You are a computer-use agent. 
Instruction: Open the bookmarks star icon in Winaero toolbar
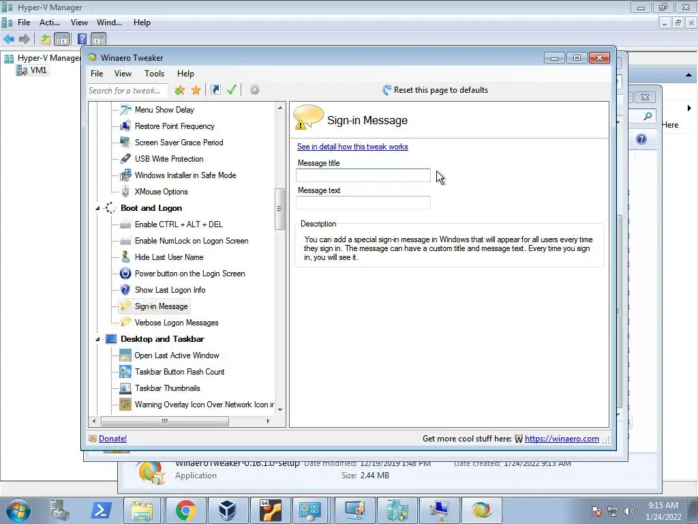point(196,90)
